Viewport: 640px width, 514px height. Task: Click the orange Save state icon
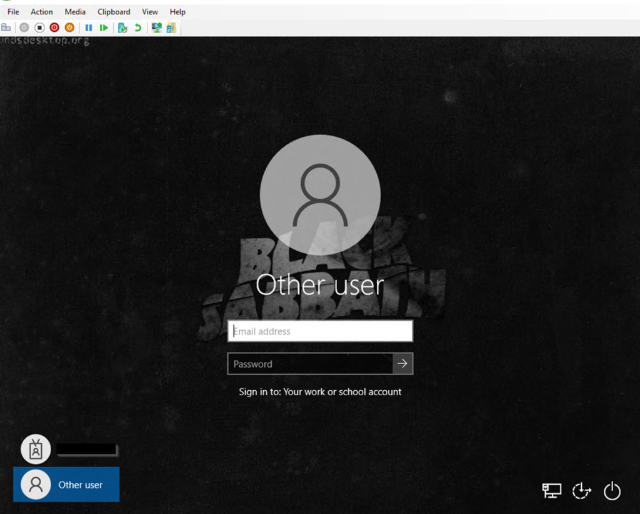pos(69,28)
